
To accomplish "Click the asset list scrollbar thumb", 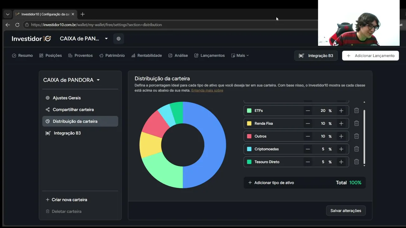I will [x=364, y=136].
